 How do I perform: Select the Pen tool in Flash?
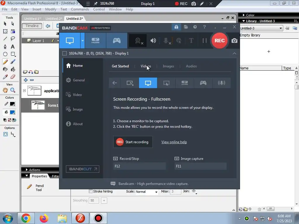tap(5, 46)
